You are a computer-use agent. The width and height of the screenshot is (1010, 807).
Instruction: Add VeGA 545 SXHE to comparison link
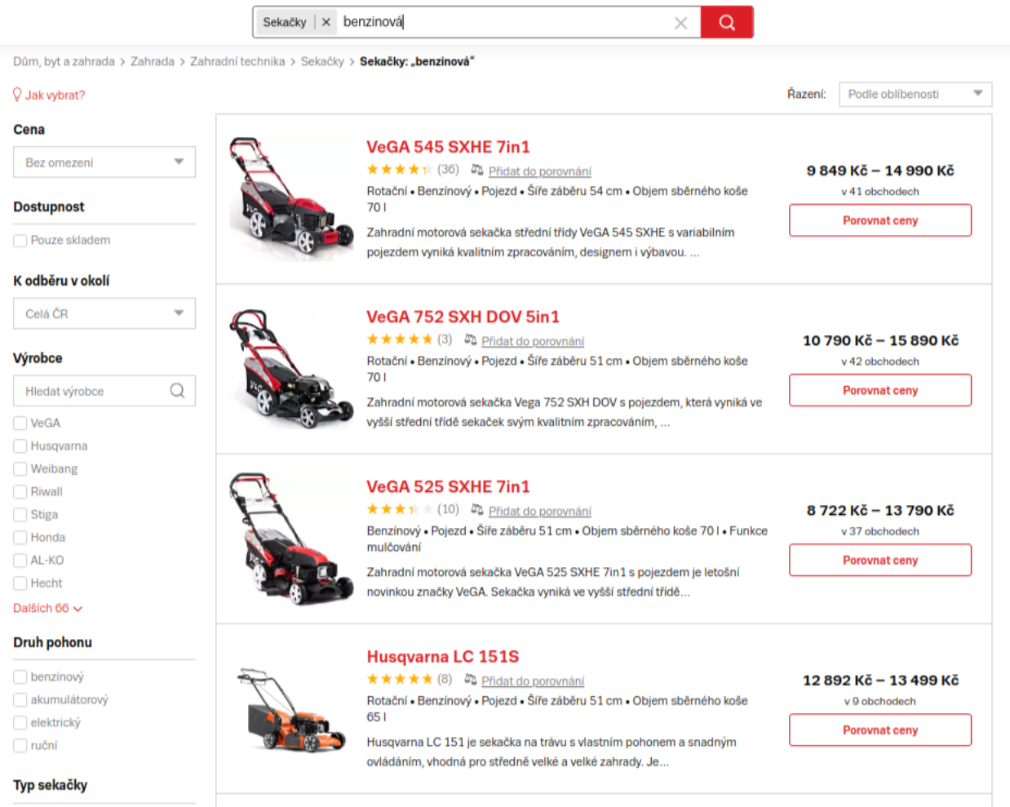tap(540, 171)
